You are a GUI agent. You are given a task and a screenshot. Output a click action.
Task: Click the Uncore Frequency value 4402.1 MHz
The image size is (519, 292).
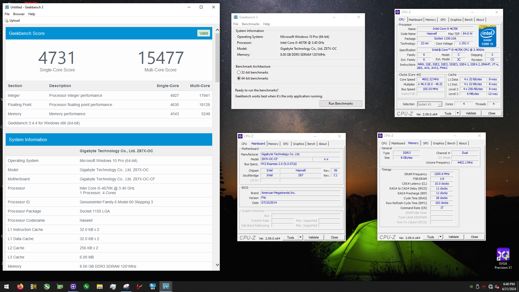[x=465, y=163]
